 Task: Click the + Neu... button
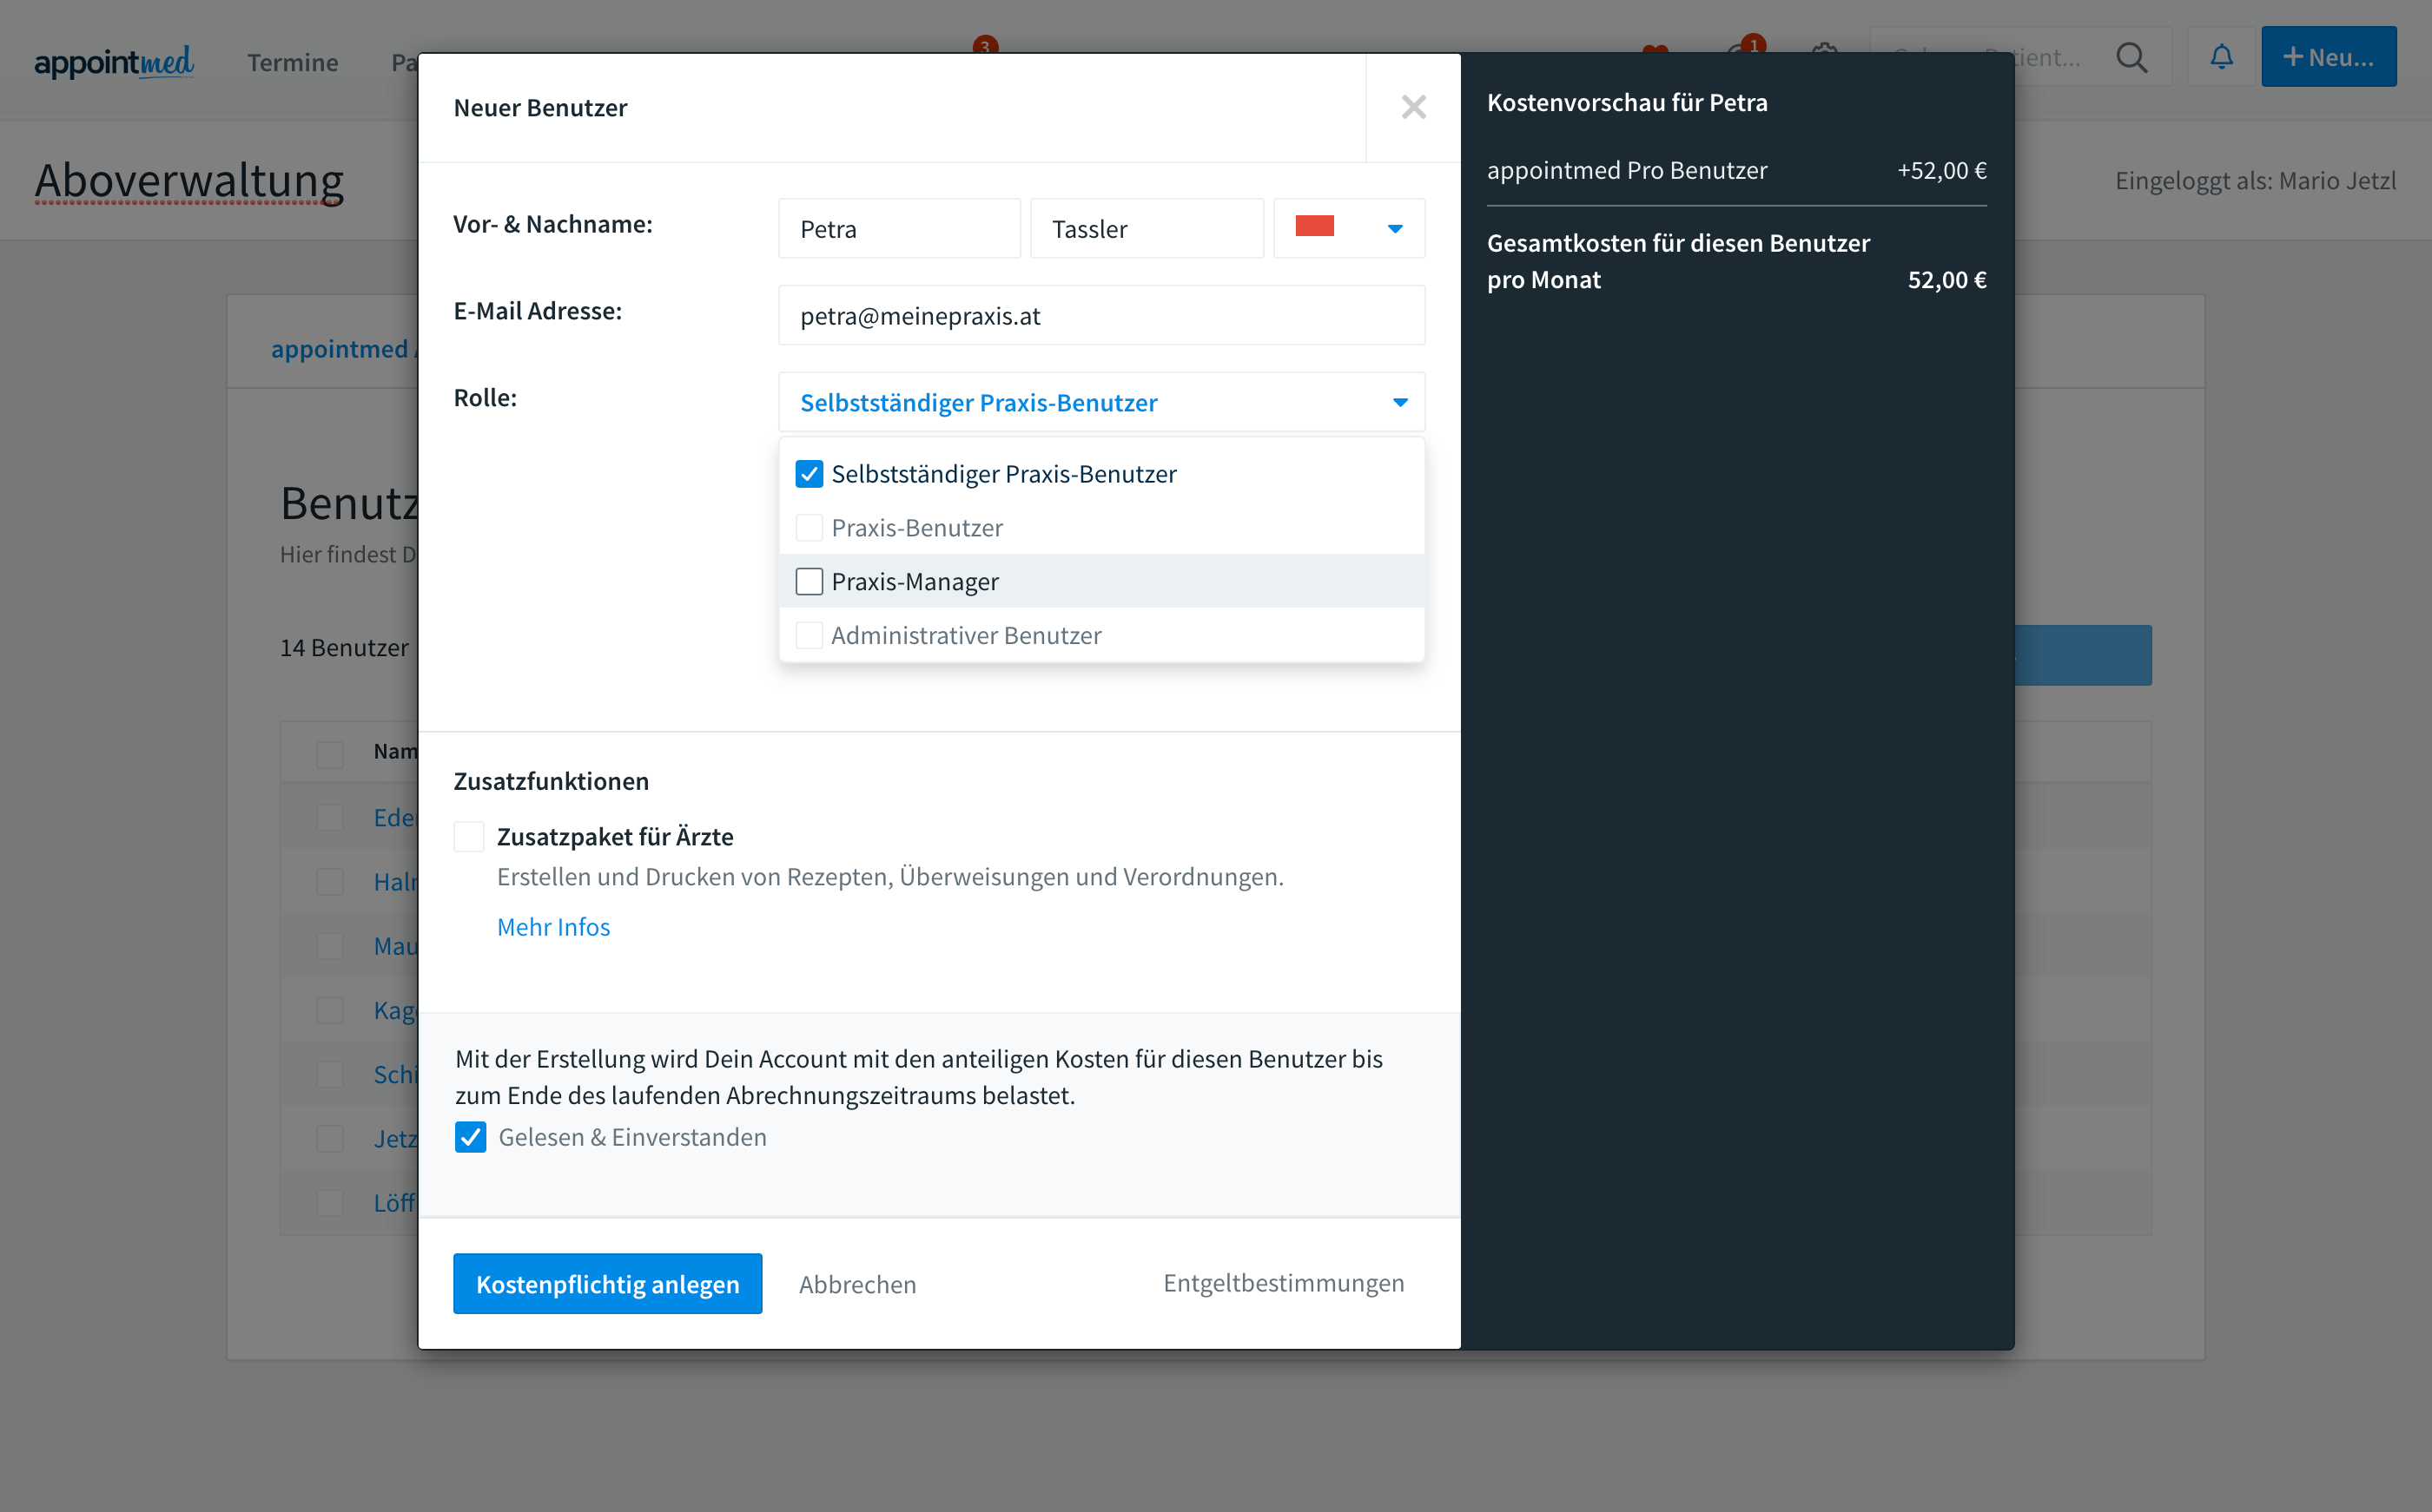click(2328, 57)
